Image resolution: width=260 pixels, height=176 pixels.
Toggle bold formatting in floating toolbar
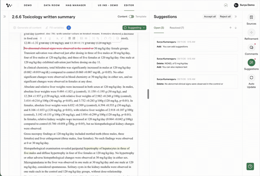pos(41,38)
